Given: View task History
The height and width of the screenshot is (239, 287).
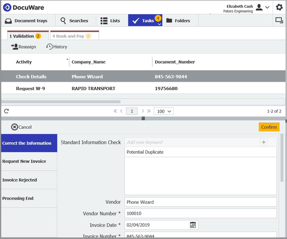Looking at the screenshot, I should pos(56,47).
